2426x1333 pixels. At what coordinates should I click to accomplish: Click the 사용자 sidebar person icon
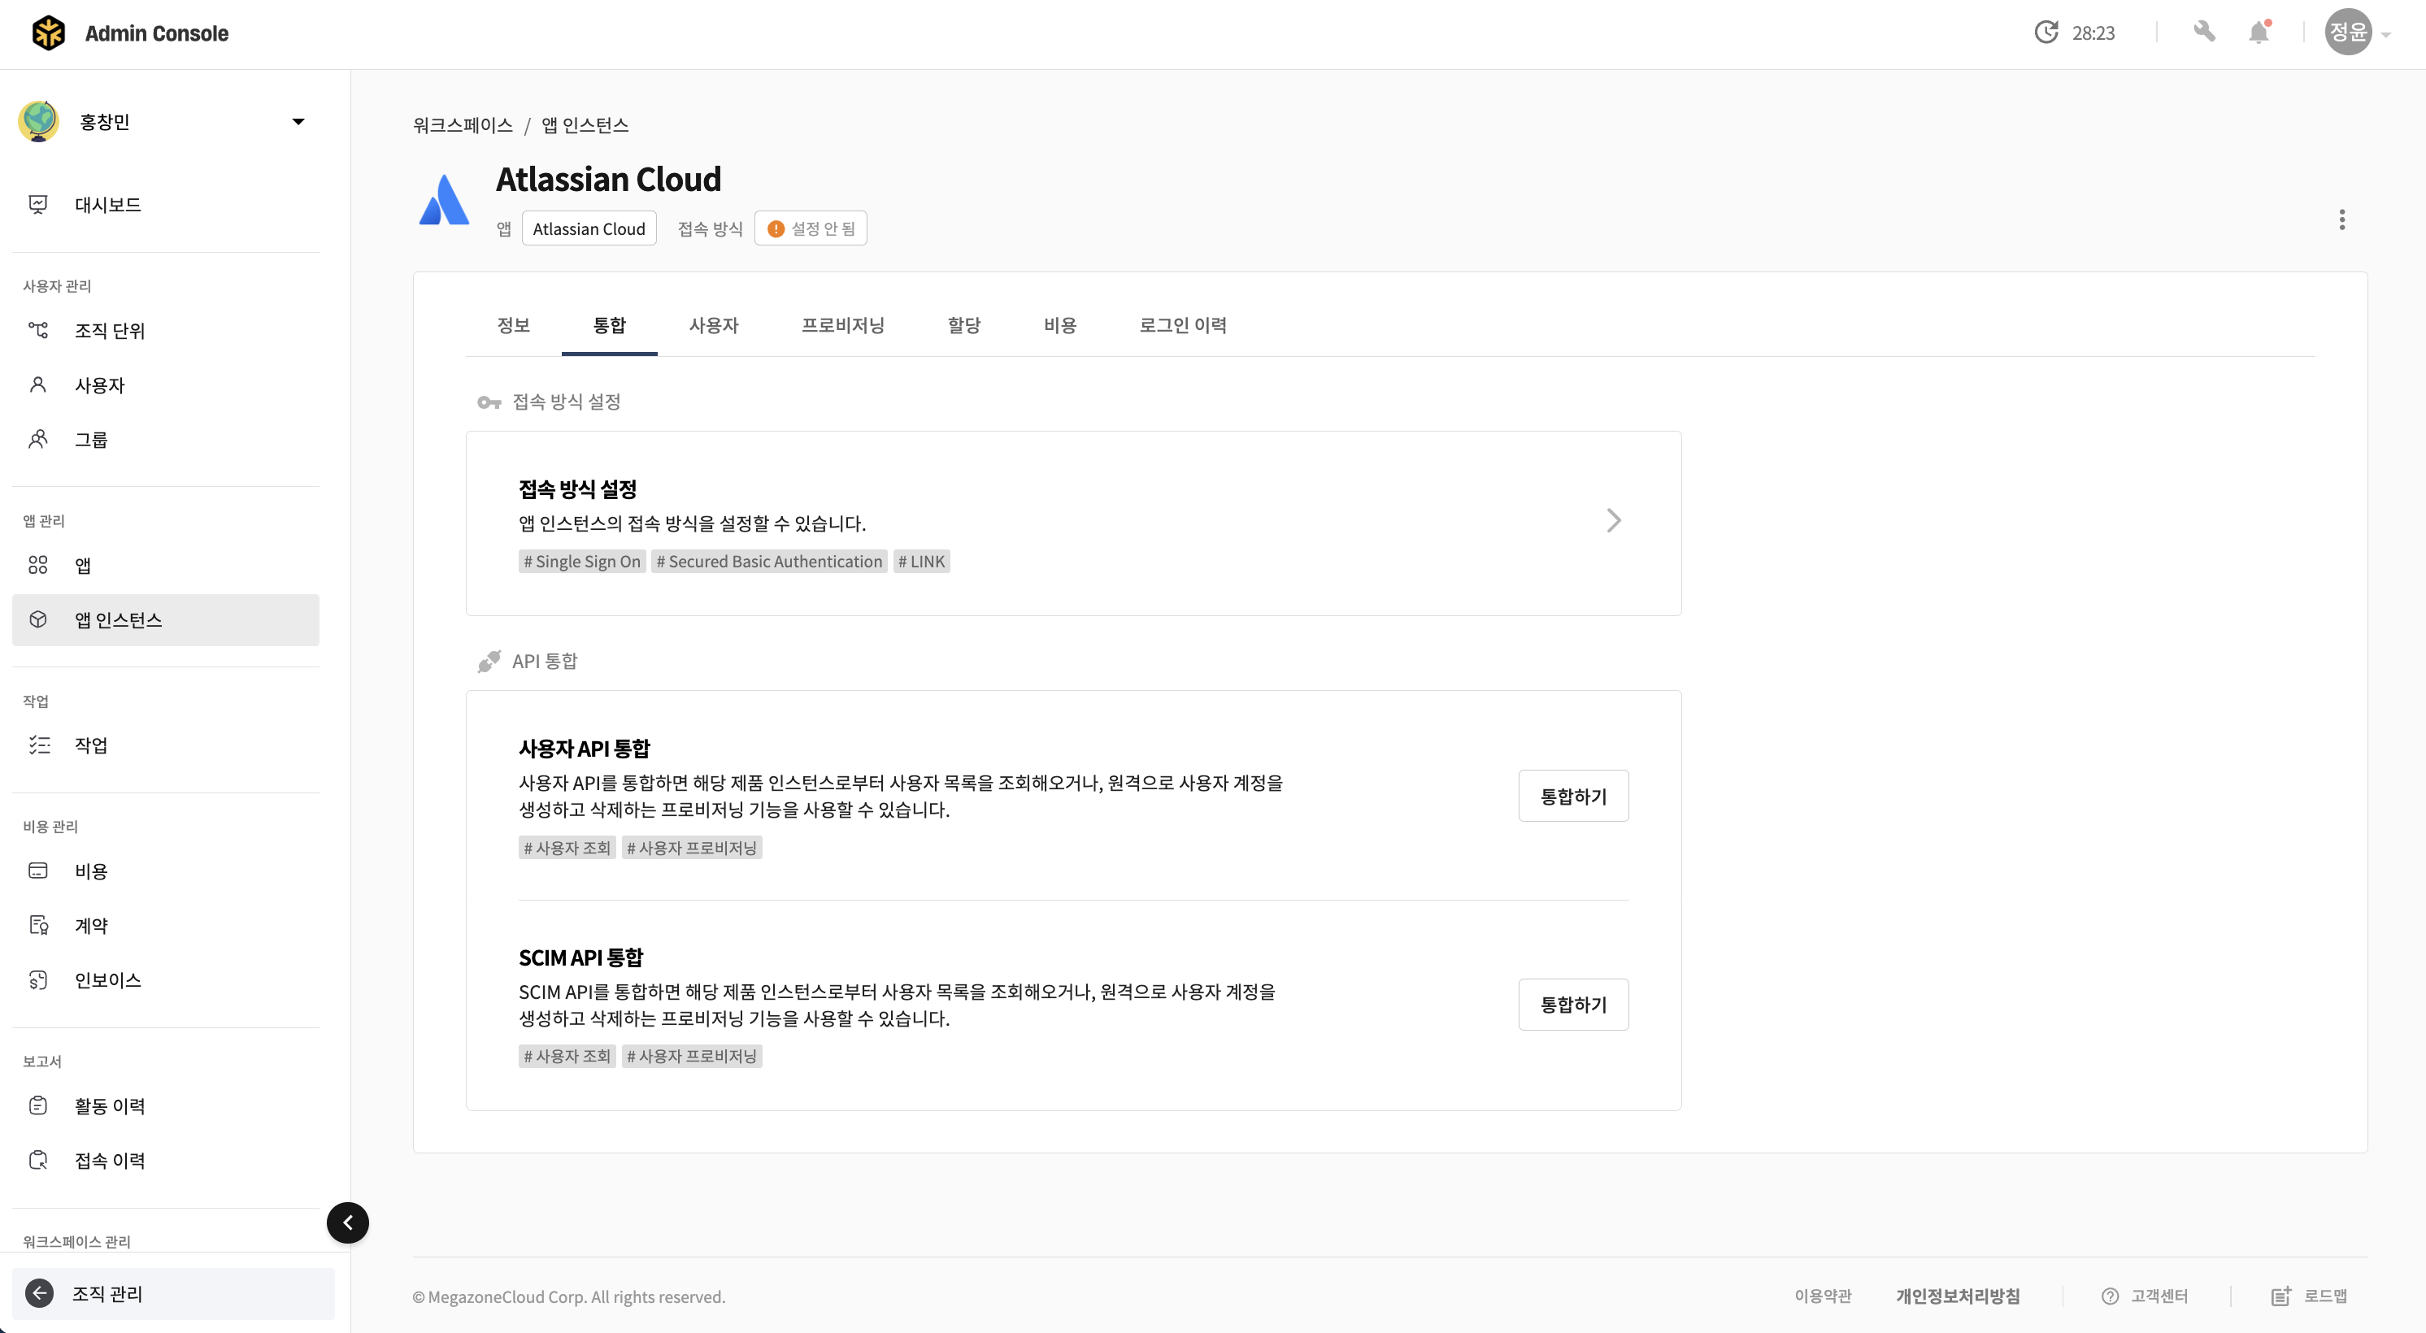coord(37,385)
